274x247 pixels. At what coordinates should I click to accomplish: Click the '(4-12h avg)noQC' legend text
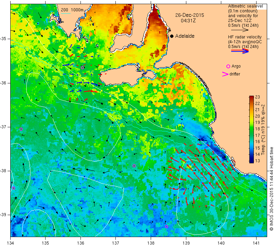pyautogui.click(x=245, y=42)
